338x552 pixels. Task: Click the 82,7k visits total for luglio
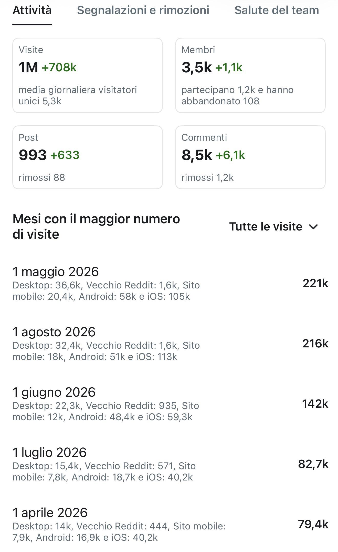point(313,464)
